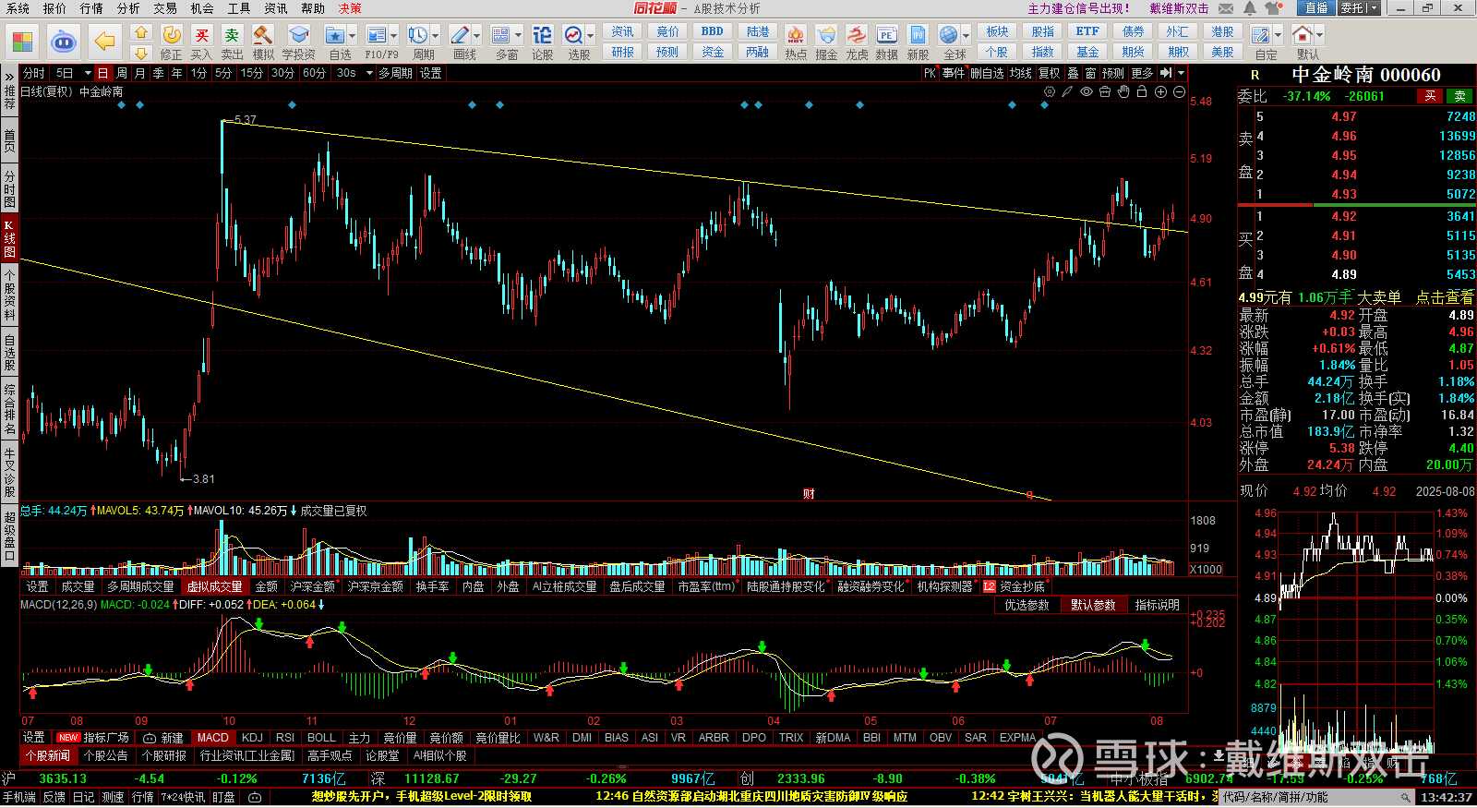1477x808 pixels.
Task: Click the red 买 button beside 委比
Action: (1430, 96)
